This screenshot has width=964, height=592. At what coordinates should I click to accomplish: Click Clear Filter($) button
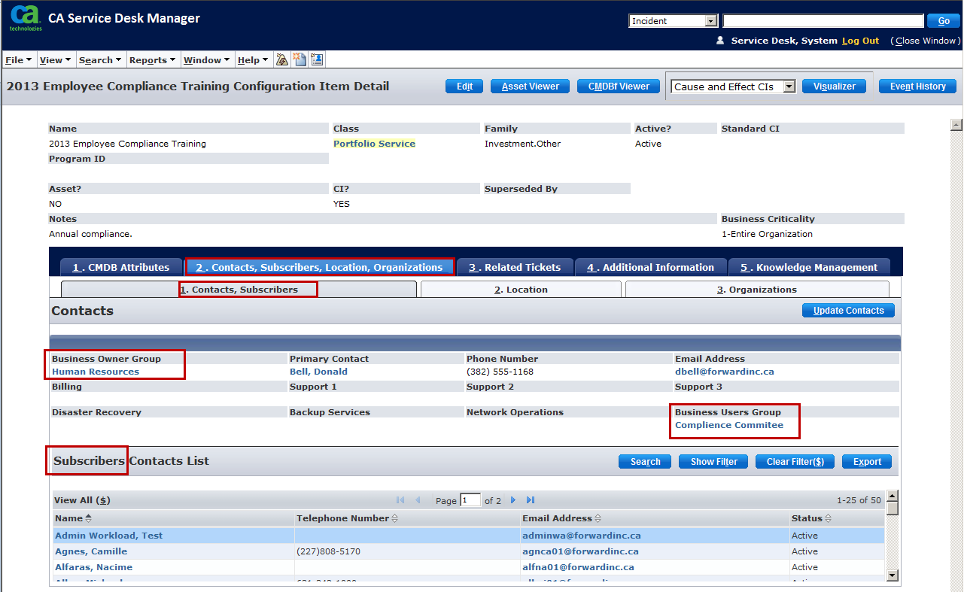click(795, 462)
